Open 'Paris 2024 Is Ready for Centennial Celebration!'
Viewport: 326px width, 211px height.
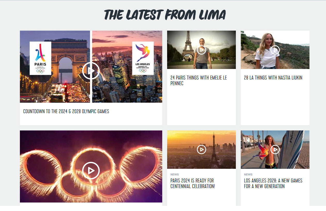[193, 183]
